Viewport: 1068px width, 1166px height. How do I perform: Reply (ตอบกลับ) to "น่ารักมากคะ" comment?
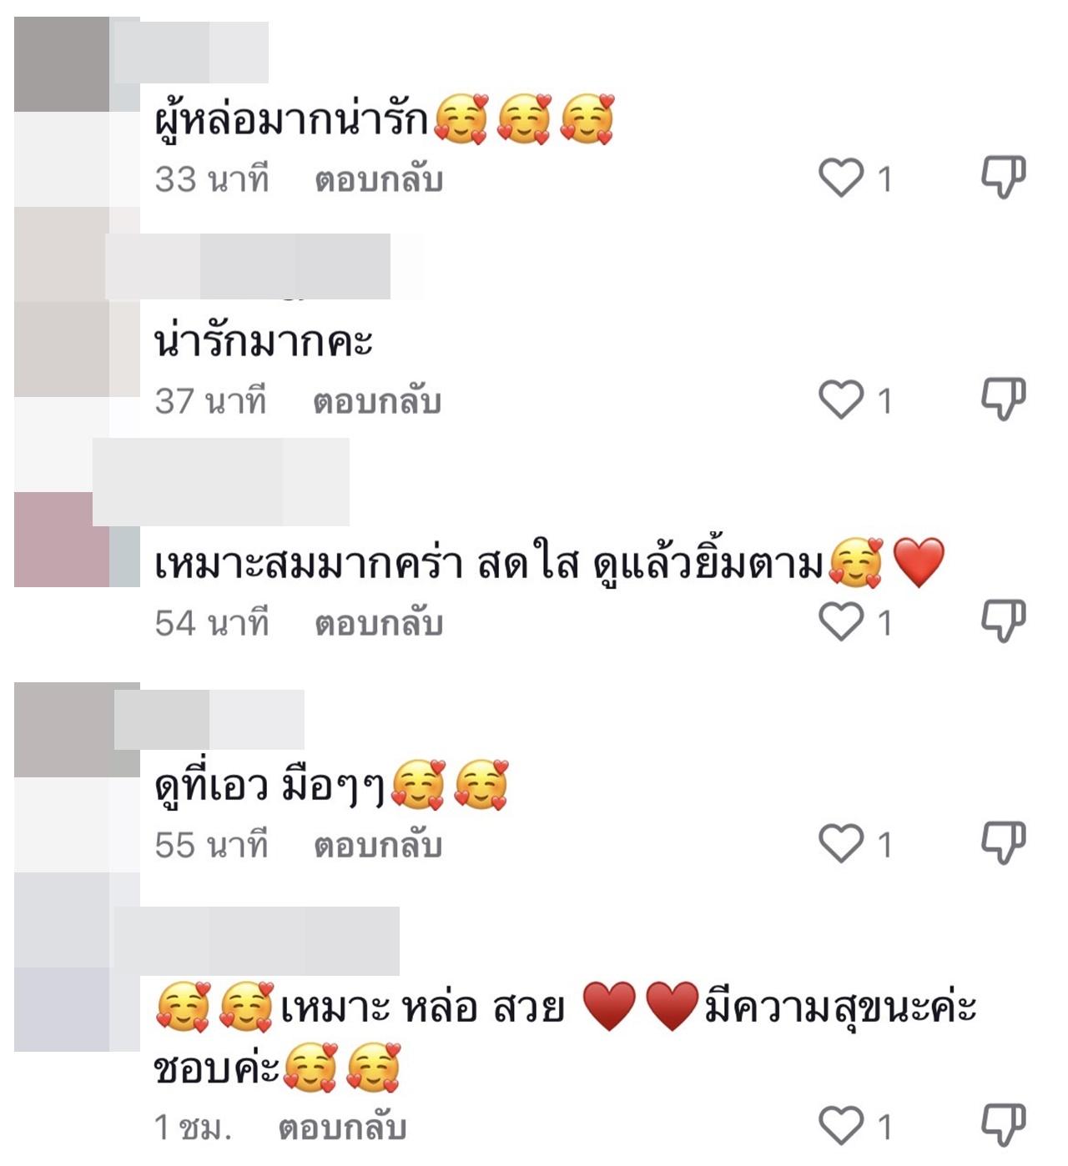click(x=377, y=401)
